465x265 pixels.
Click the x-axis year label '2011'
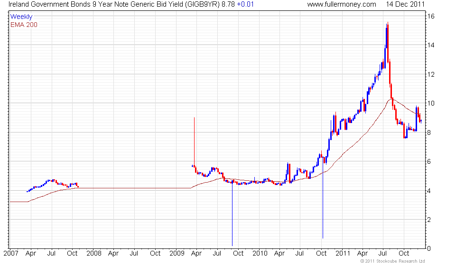pyautogui.click(x=343, y=254)
